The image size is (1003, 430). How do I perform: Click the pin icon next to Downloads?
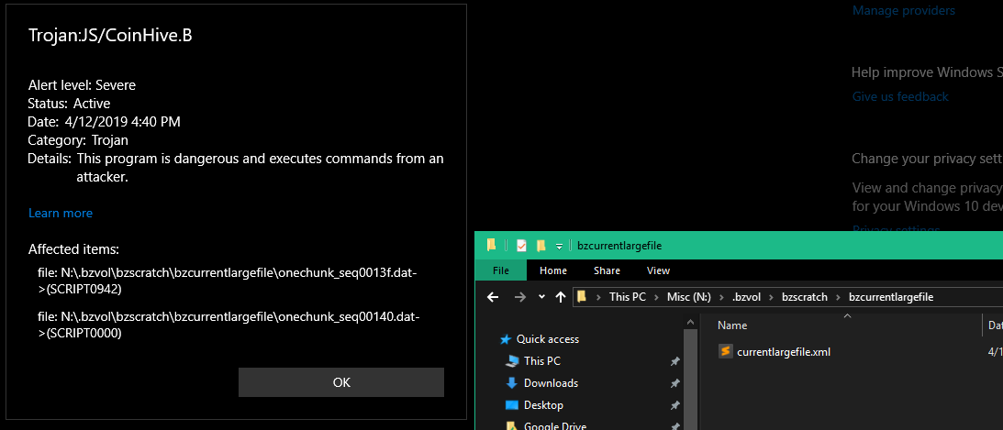coord(674,383)
